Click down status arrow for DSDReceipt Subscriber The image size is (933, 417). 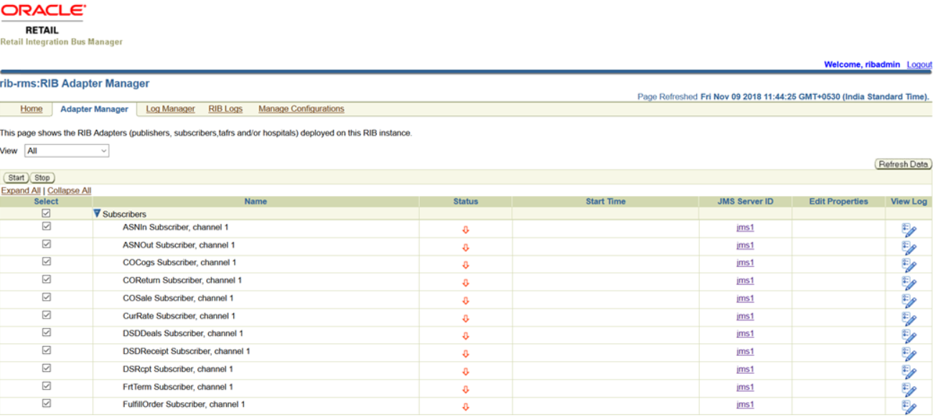[x=466, y=354]
